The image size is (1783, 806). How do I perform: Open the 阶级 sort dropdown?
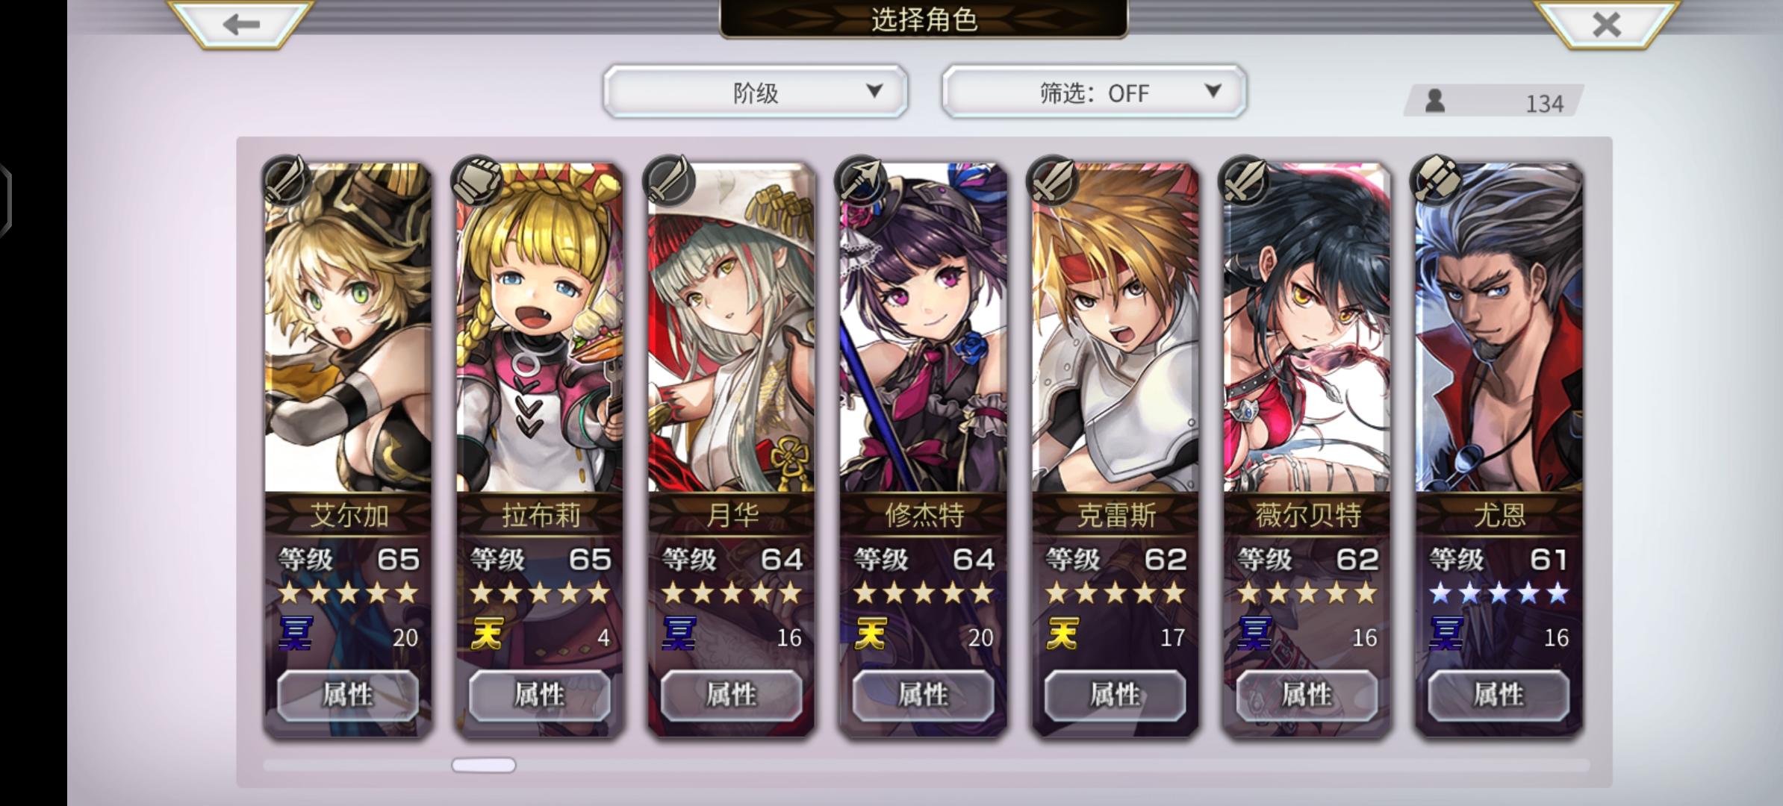point(756,92)
